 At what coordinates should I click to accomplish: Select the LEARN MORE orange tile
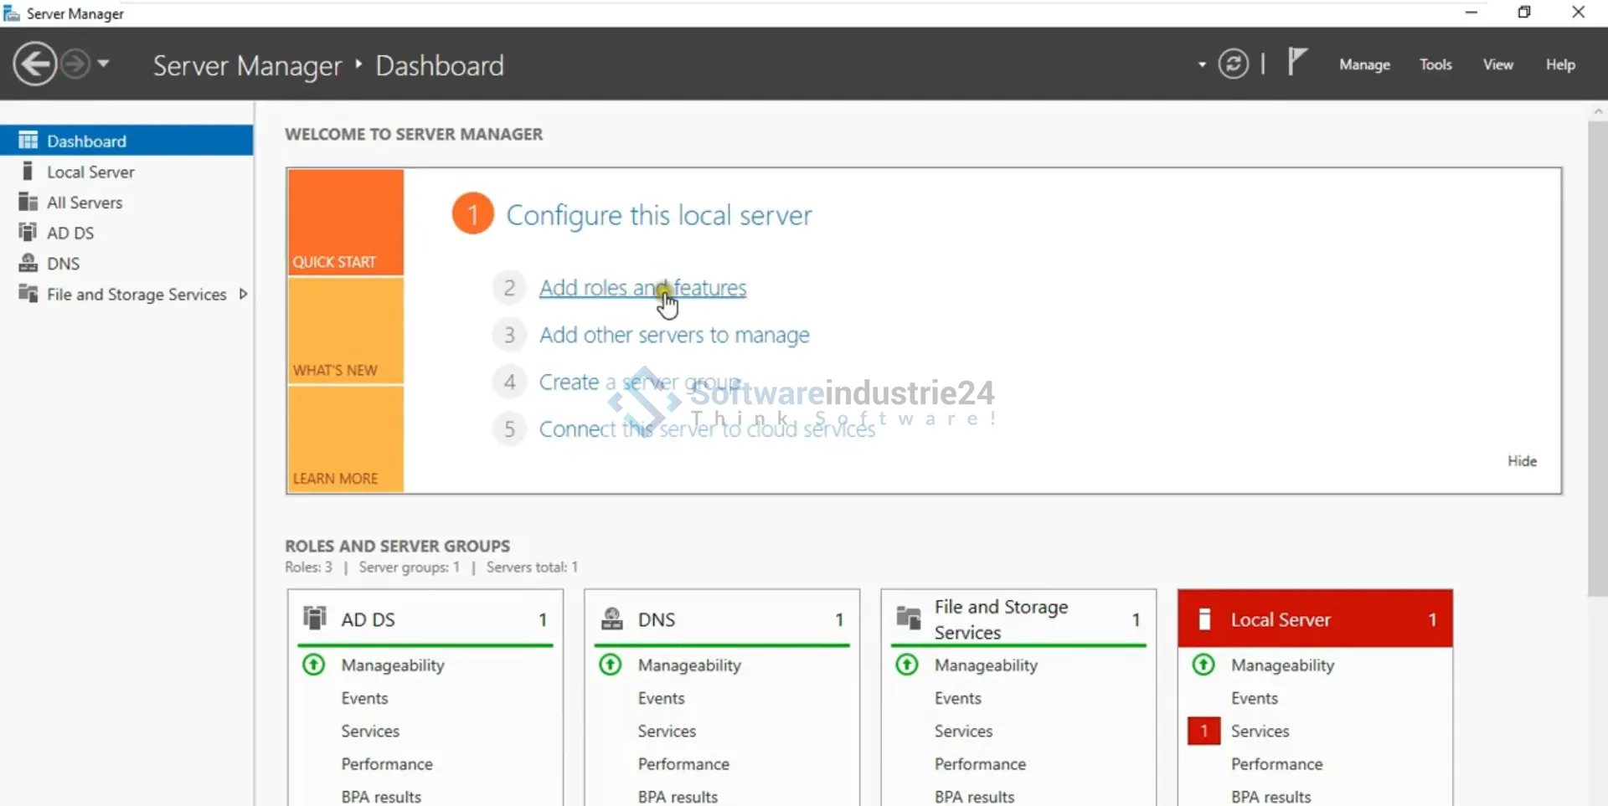pos(346,439)
